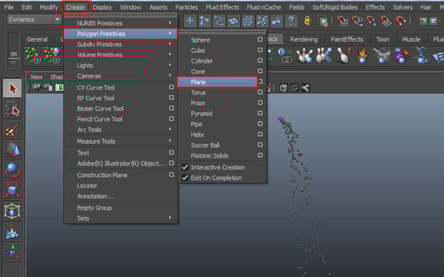Screen dimensions: 444x277
Task: Select Plane from Polygon Primitives
Action: coord(218,82)
